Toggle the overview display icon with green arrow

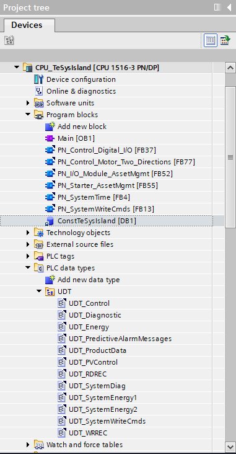tap(225, 40)
